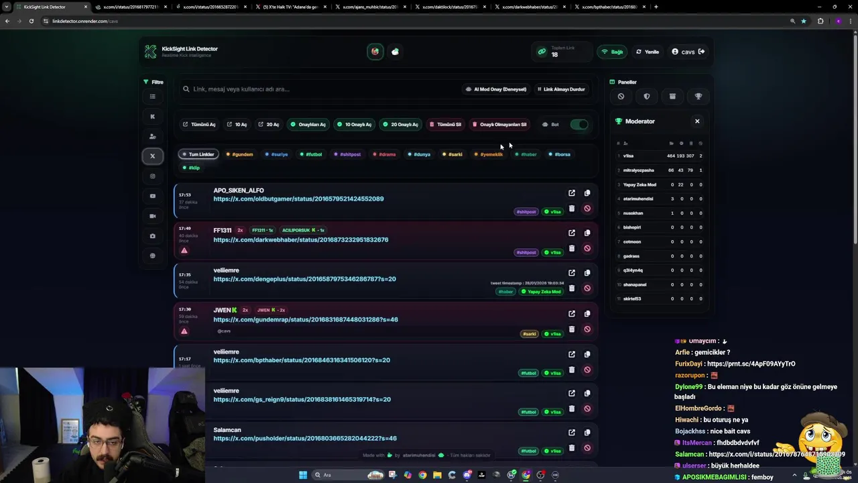The height and width of the screenshot is (483, 858).
Task: Select the Instagram filter icon
Action: [x=152, y=176]
